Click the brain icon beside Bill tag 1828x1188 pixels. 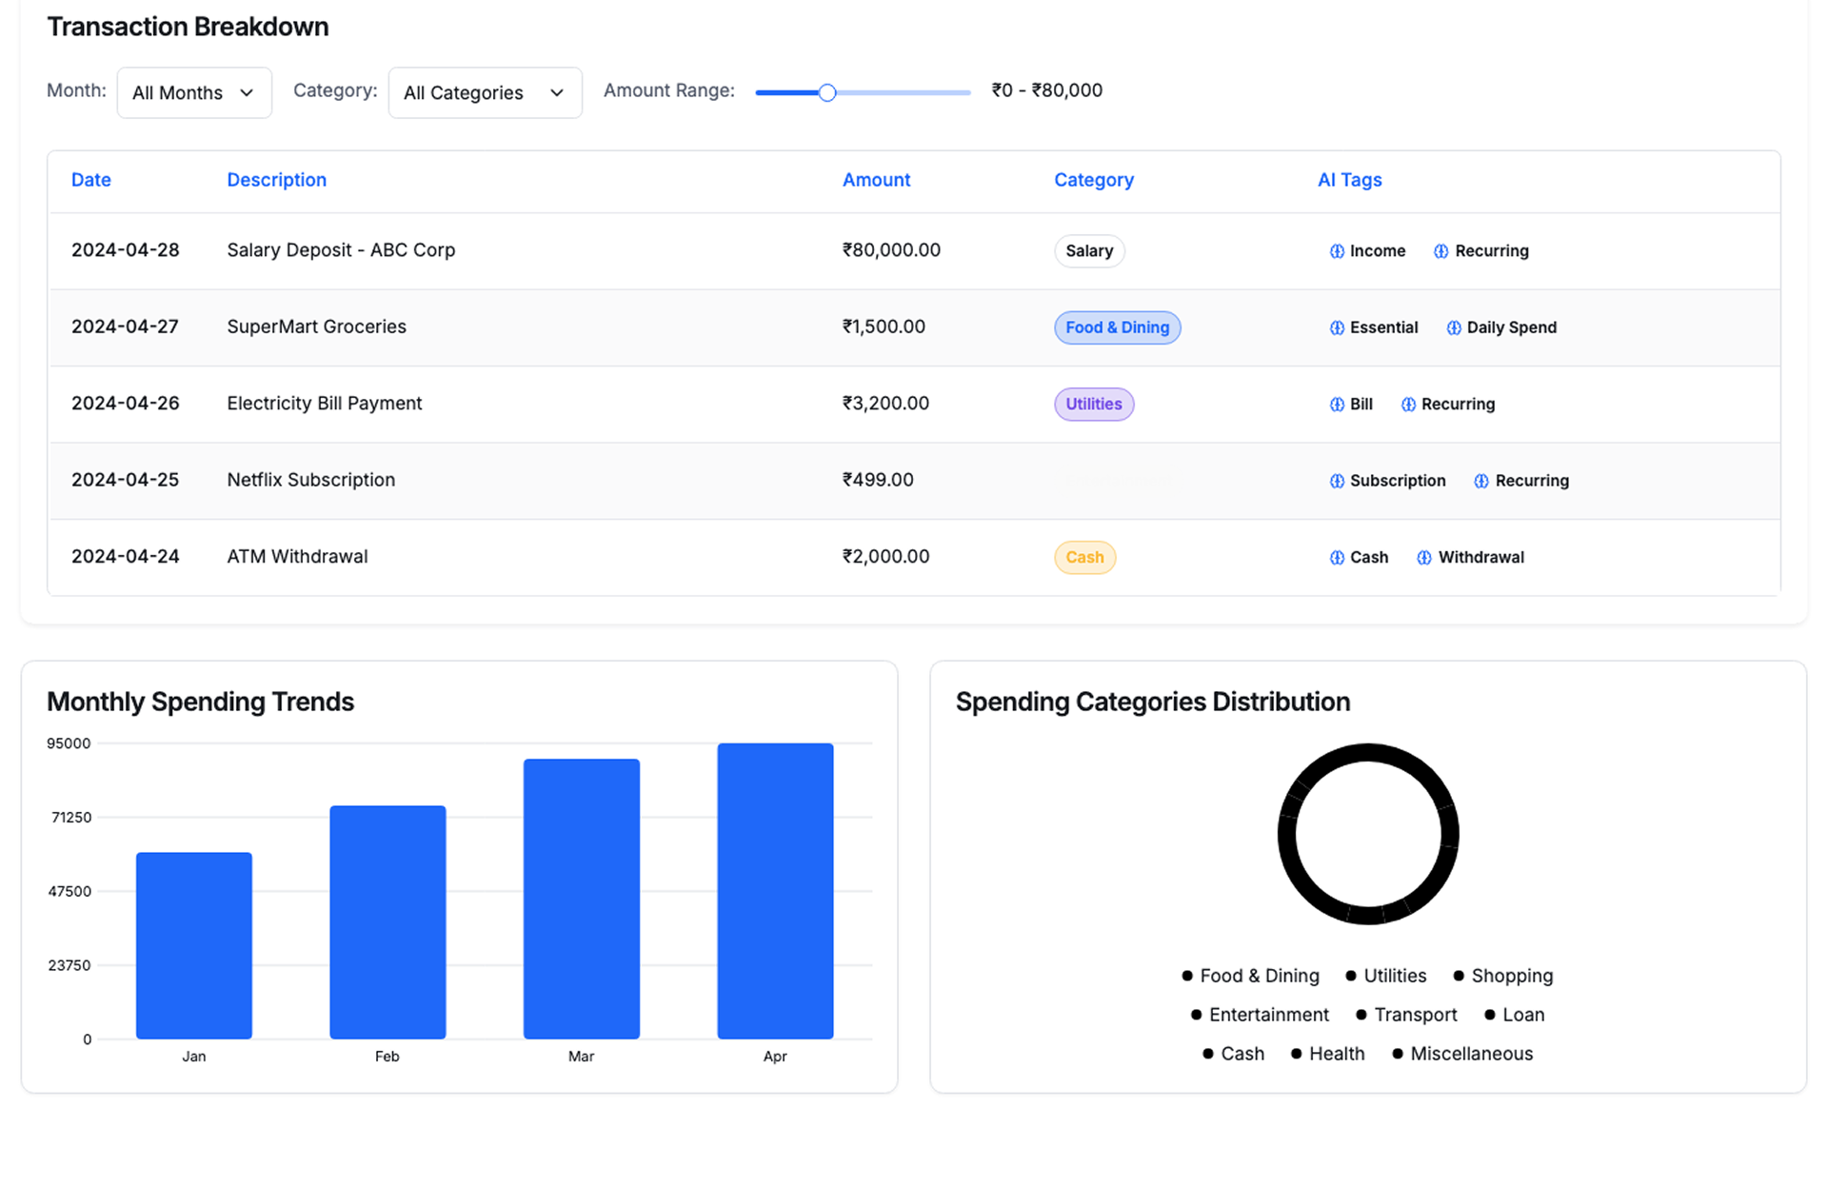click(x=1337, y=405)
